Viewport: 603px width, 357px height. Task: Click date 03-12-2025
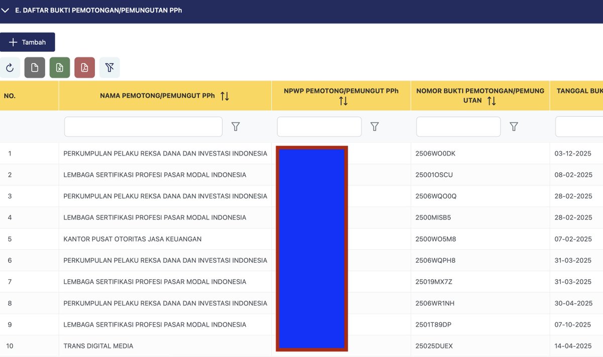(x=573, y=154)
